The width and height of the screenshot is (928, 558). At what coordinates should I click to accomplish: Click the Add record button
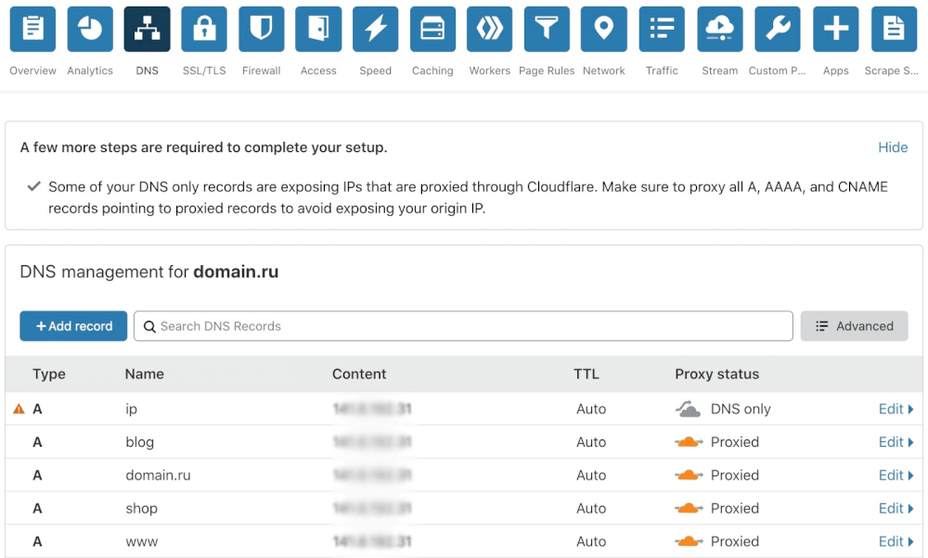pos(73,326)
